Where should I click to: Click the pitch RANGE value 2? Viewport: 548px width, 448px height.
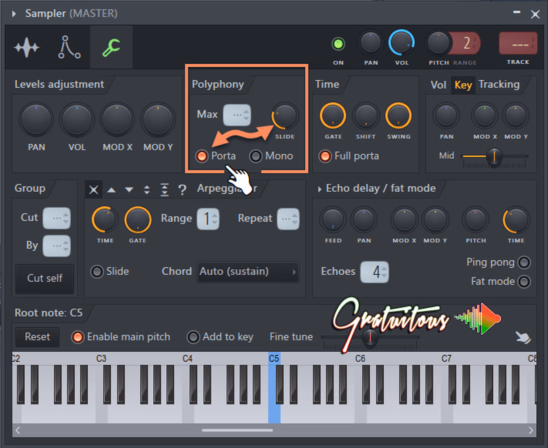[467, 43]
